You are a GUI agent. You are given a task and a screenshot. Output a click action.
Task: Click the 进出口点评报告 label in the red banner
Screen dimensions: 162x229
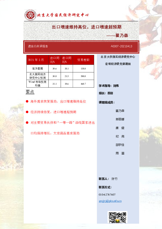[x=38, y=46]
